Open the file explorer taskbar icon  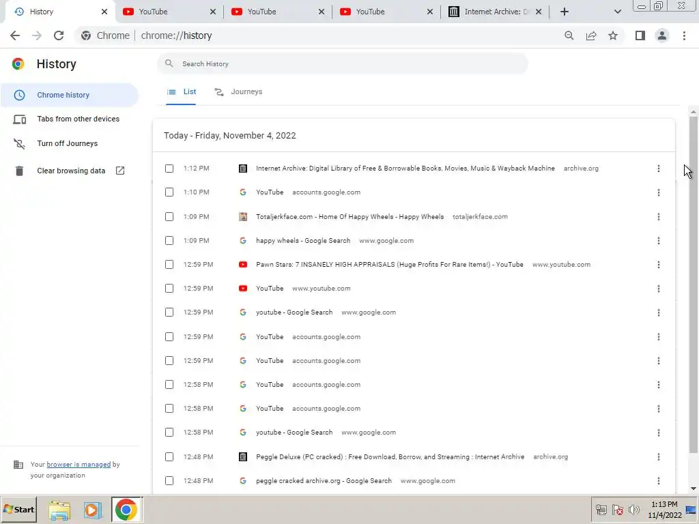[59, 510]
